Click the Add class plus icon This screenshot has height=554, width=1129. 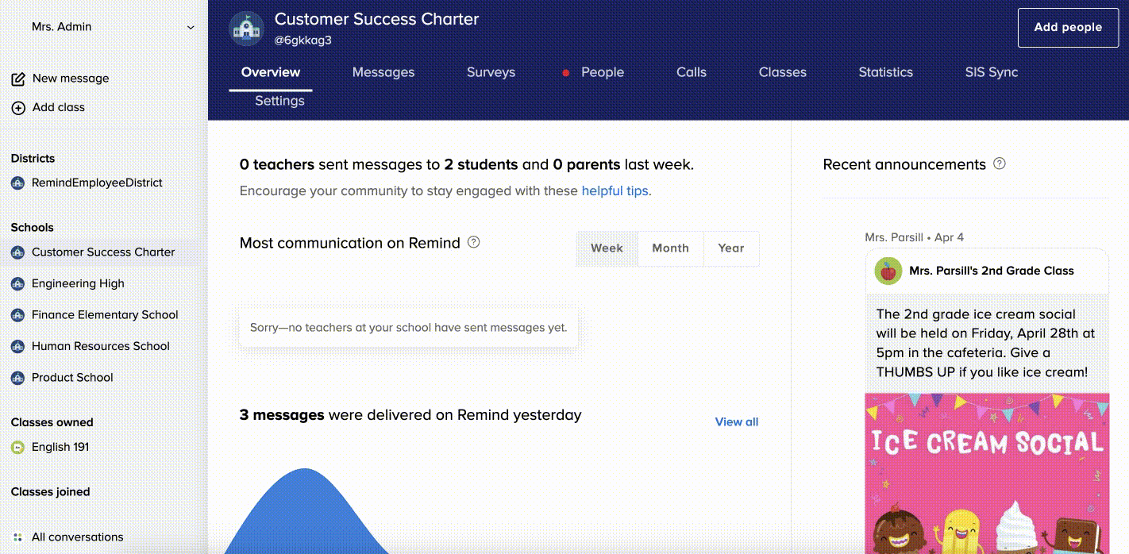click(17, 108)
